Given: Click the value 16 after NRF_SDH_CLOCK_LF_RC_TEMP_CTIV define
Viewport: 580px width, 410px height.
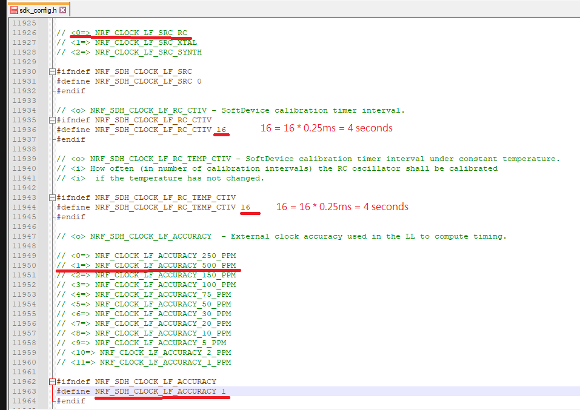Looking at the screenshot, I should click(245, 207).
